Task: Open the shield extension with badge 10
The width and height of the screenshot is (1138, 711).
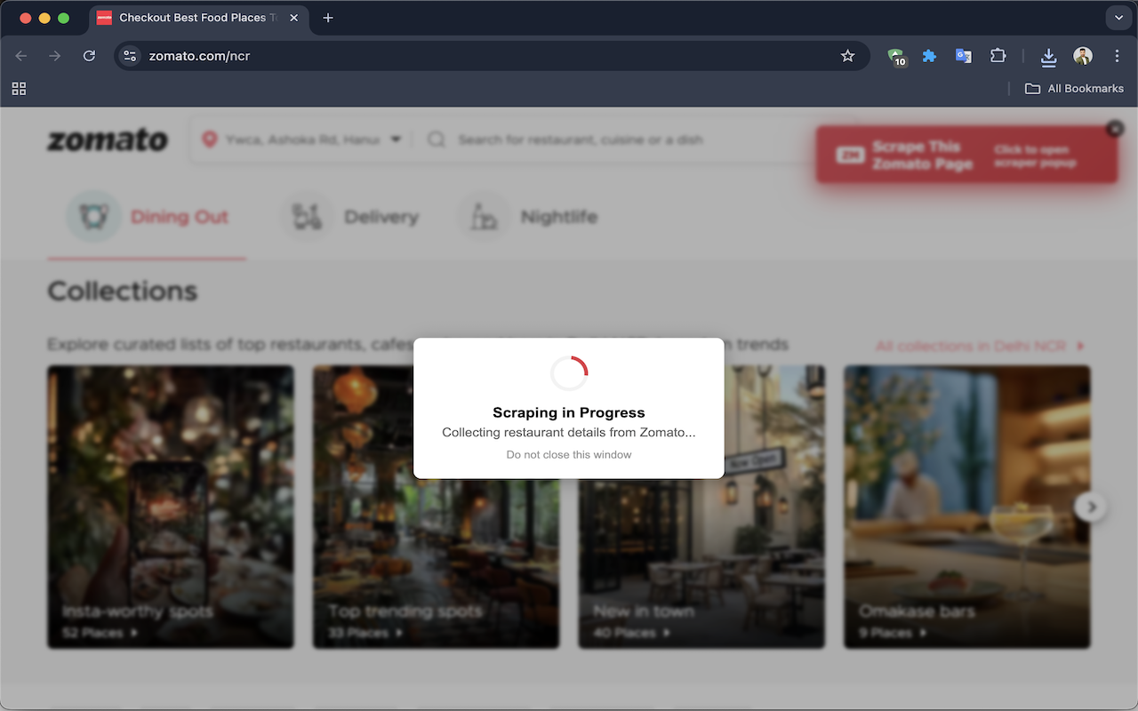Action: point(896,57)
